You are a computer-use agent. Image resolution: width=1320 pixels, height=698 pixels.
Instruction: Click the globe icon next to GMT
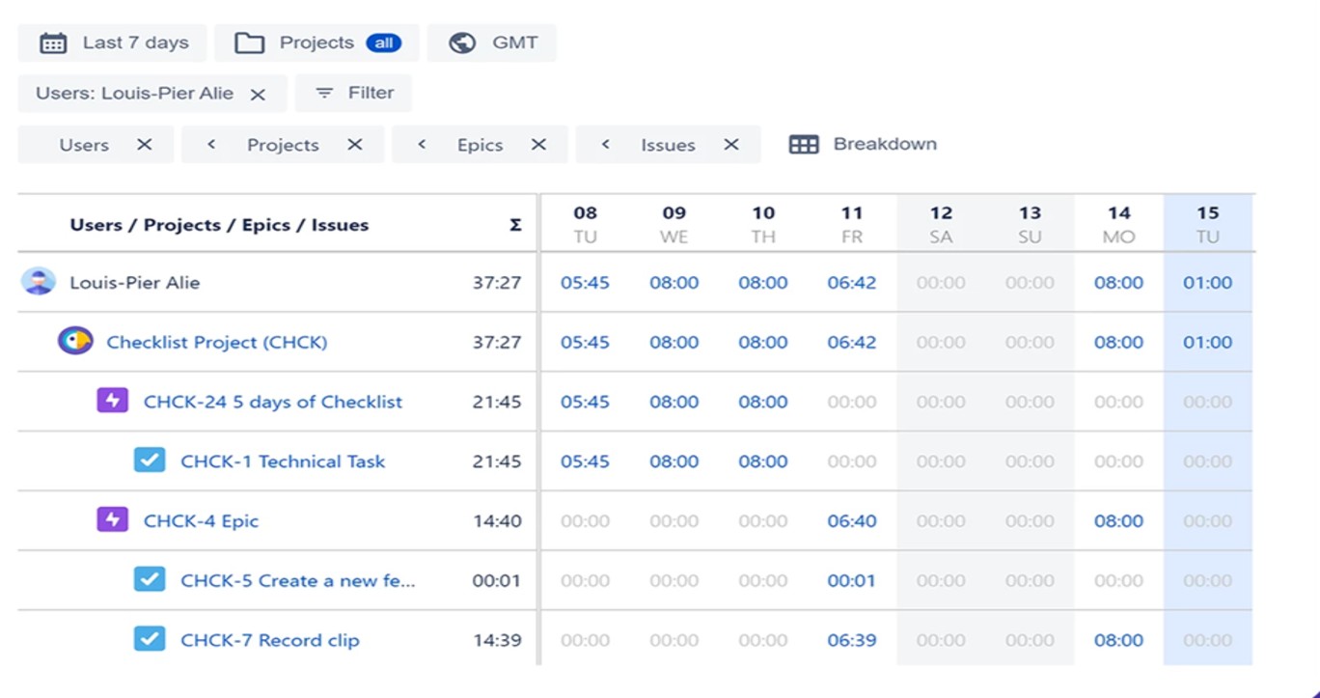462,43
